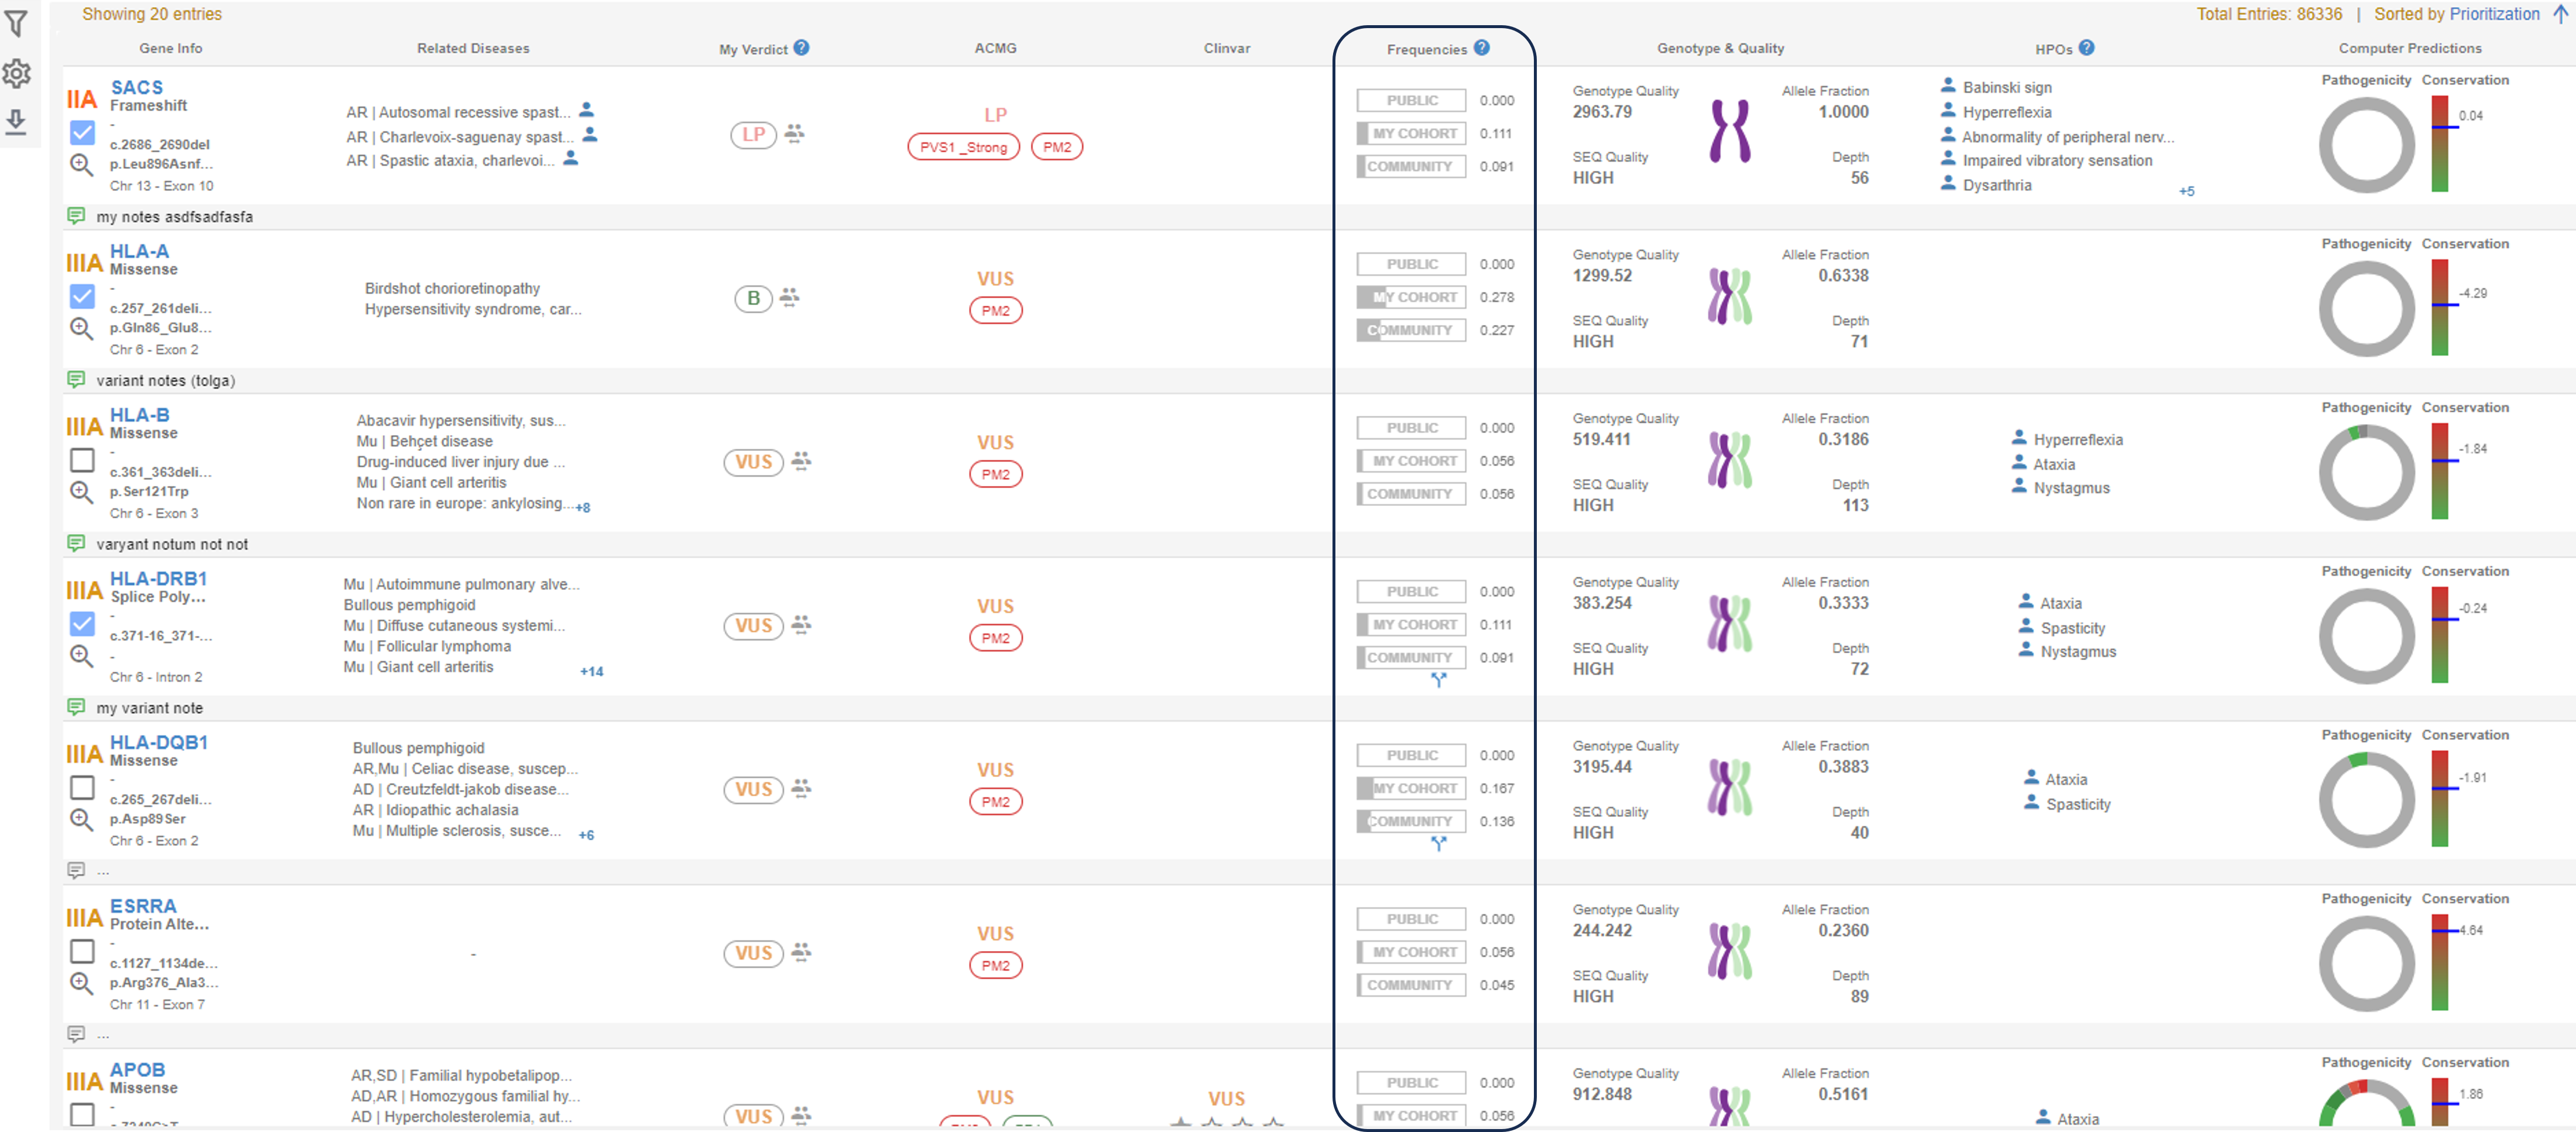
Task: Click the download arrow icon
Action: coord(16,122)
